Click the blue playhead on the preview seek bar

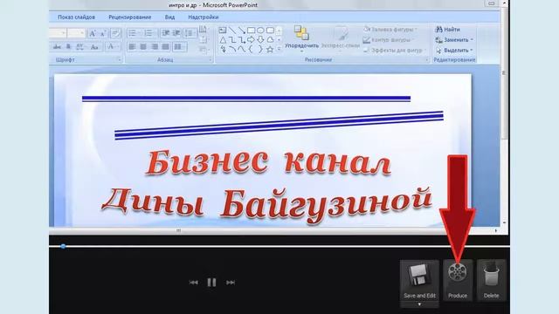click(63, 246)
